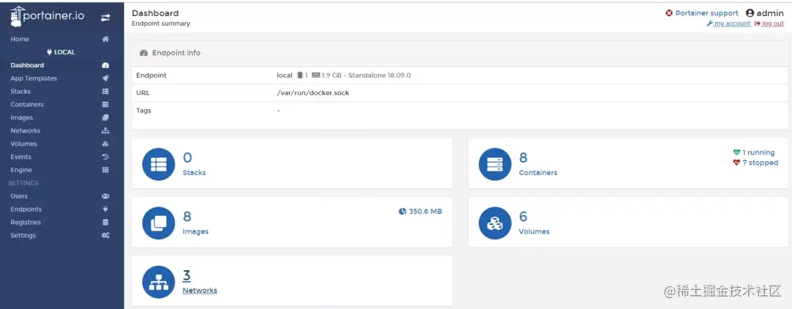Open the Images dashboard tile label
Image resolution: width=792 pixels, height=309 pixels.
[x=196, y=231]
